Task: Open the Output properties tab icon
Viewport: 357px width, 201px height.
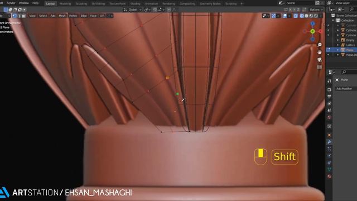Action: 330,97
